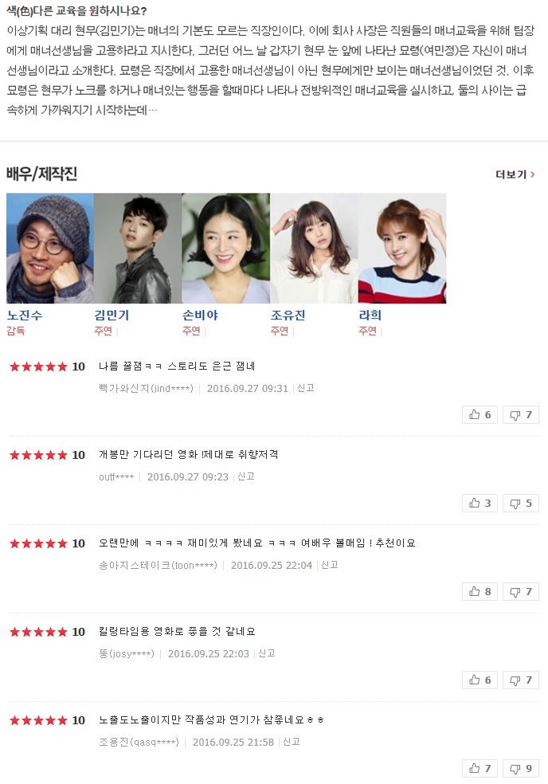Like the 나름 꿀잼 review with thumbs-up
This screenshot has width=548, height=784.
[480, 414]
